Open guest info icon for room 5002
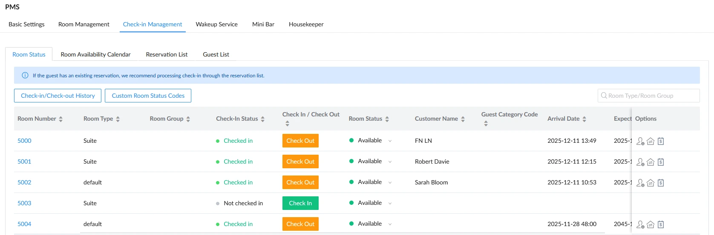The height and width of the screenshot is (235, 714). click(x=640, y=183)
